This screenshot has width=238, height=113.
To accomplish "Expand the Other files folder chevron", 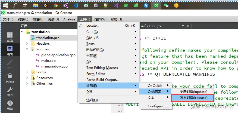I will 27,84.
